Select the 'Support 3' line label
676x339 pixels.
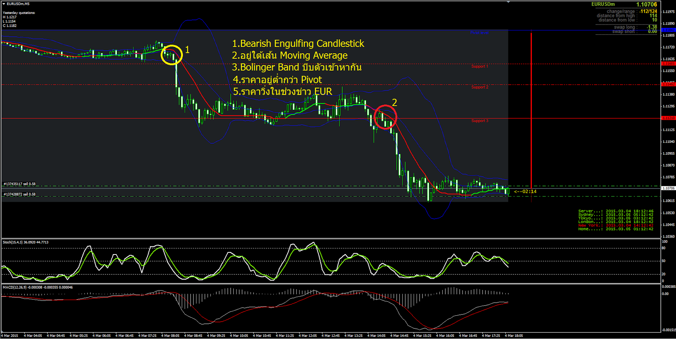480,121
